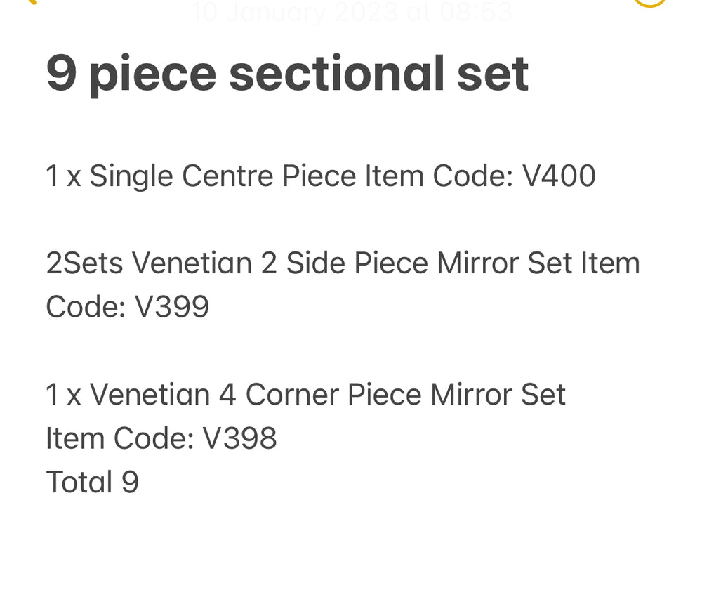This screenshot has height=609, width=702.
Task: Click "2Sets" at start of second item
Action: click(84, 263)
